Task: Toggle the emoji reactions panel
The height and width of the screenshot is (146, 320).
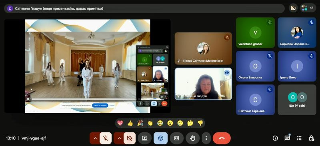Action: (x=161, y=138)
